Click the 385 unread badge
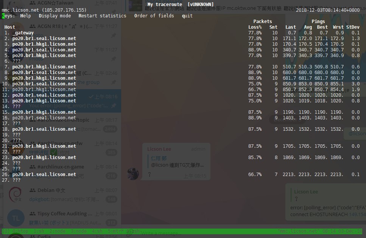The height and width of the screenshot is (238, 366). point(111,153)
